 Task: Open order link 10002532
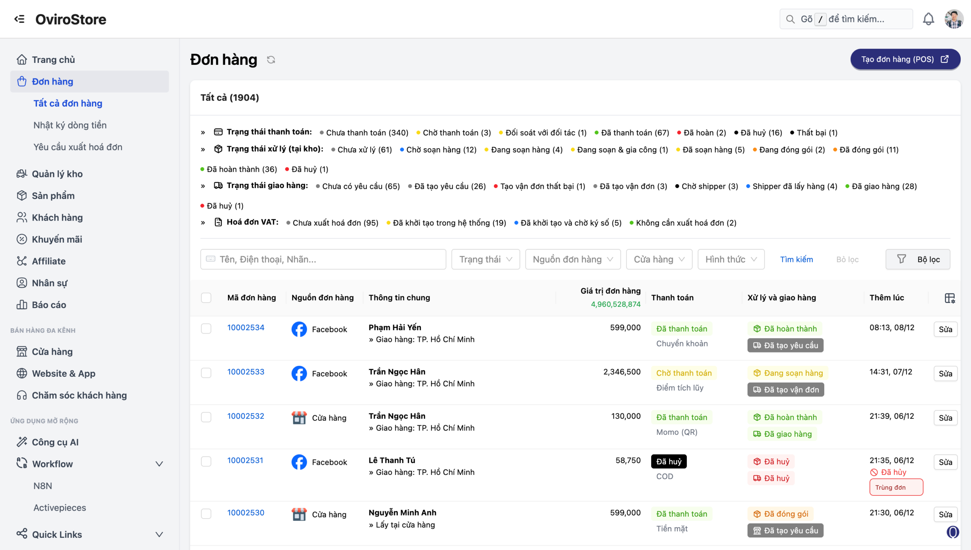245,416
